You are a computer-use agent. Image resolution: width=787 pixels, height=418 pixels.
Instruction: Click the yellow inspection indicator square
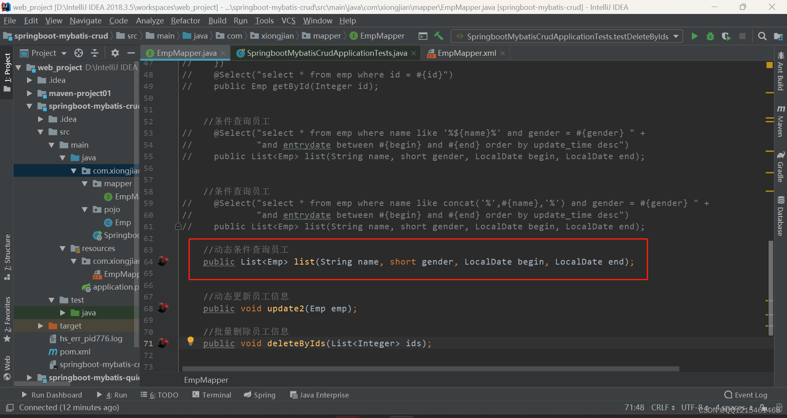pyautogui.click(x=769, y=65)
